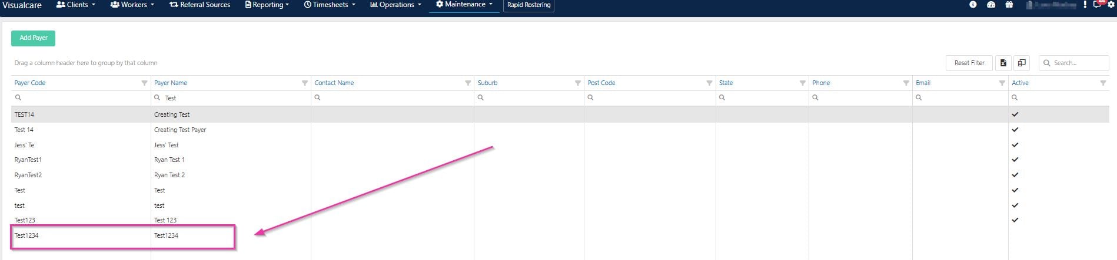The height and width of the screenshot is (260, 1117).
Task: Click filter icon on Email column
Action: pos(1002,83)
